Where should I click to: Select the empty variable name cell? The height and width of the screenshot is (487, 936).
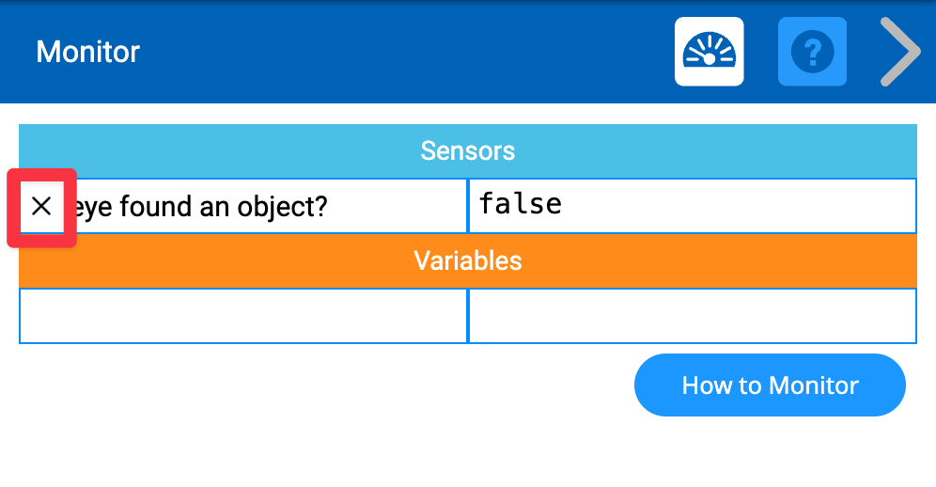click(x=242, y=316)
